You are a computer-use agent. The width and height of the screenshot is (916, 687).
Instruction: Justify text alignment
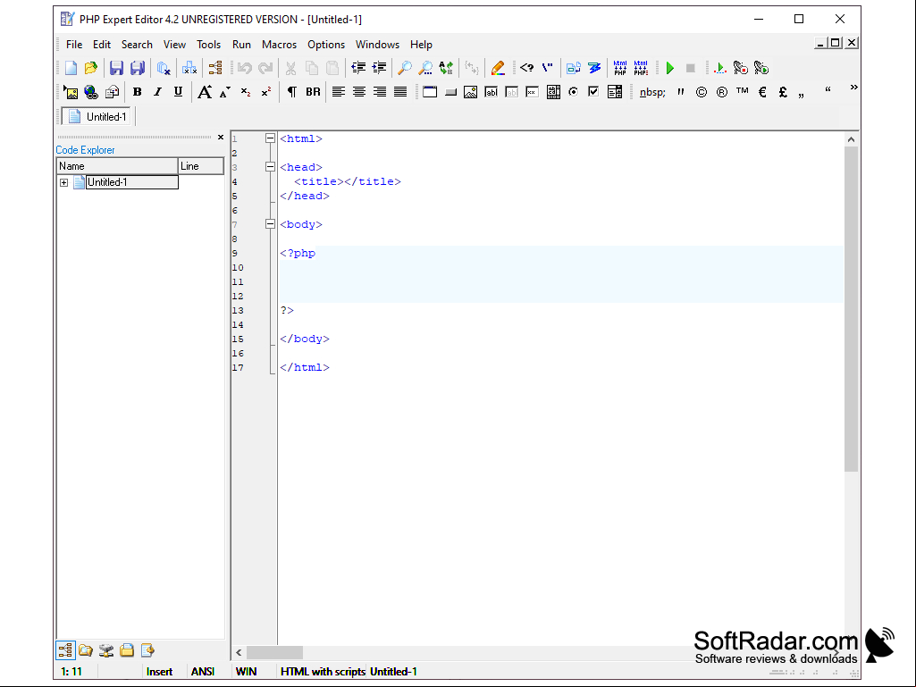(400, 92)
